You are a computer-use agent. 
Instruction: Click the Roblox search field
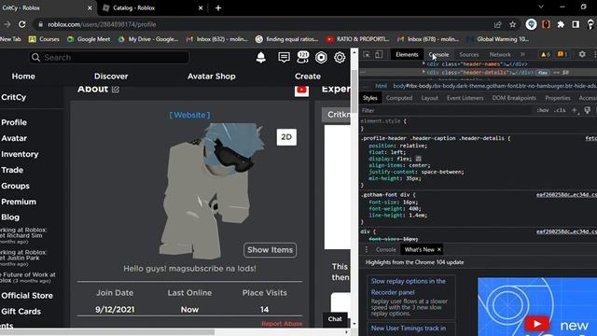(108, 58)
